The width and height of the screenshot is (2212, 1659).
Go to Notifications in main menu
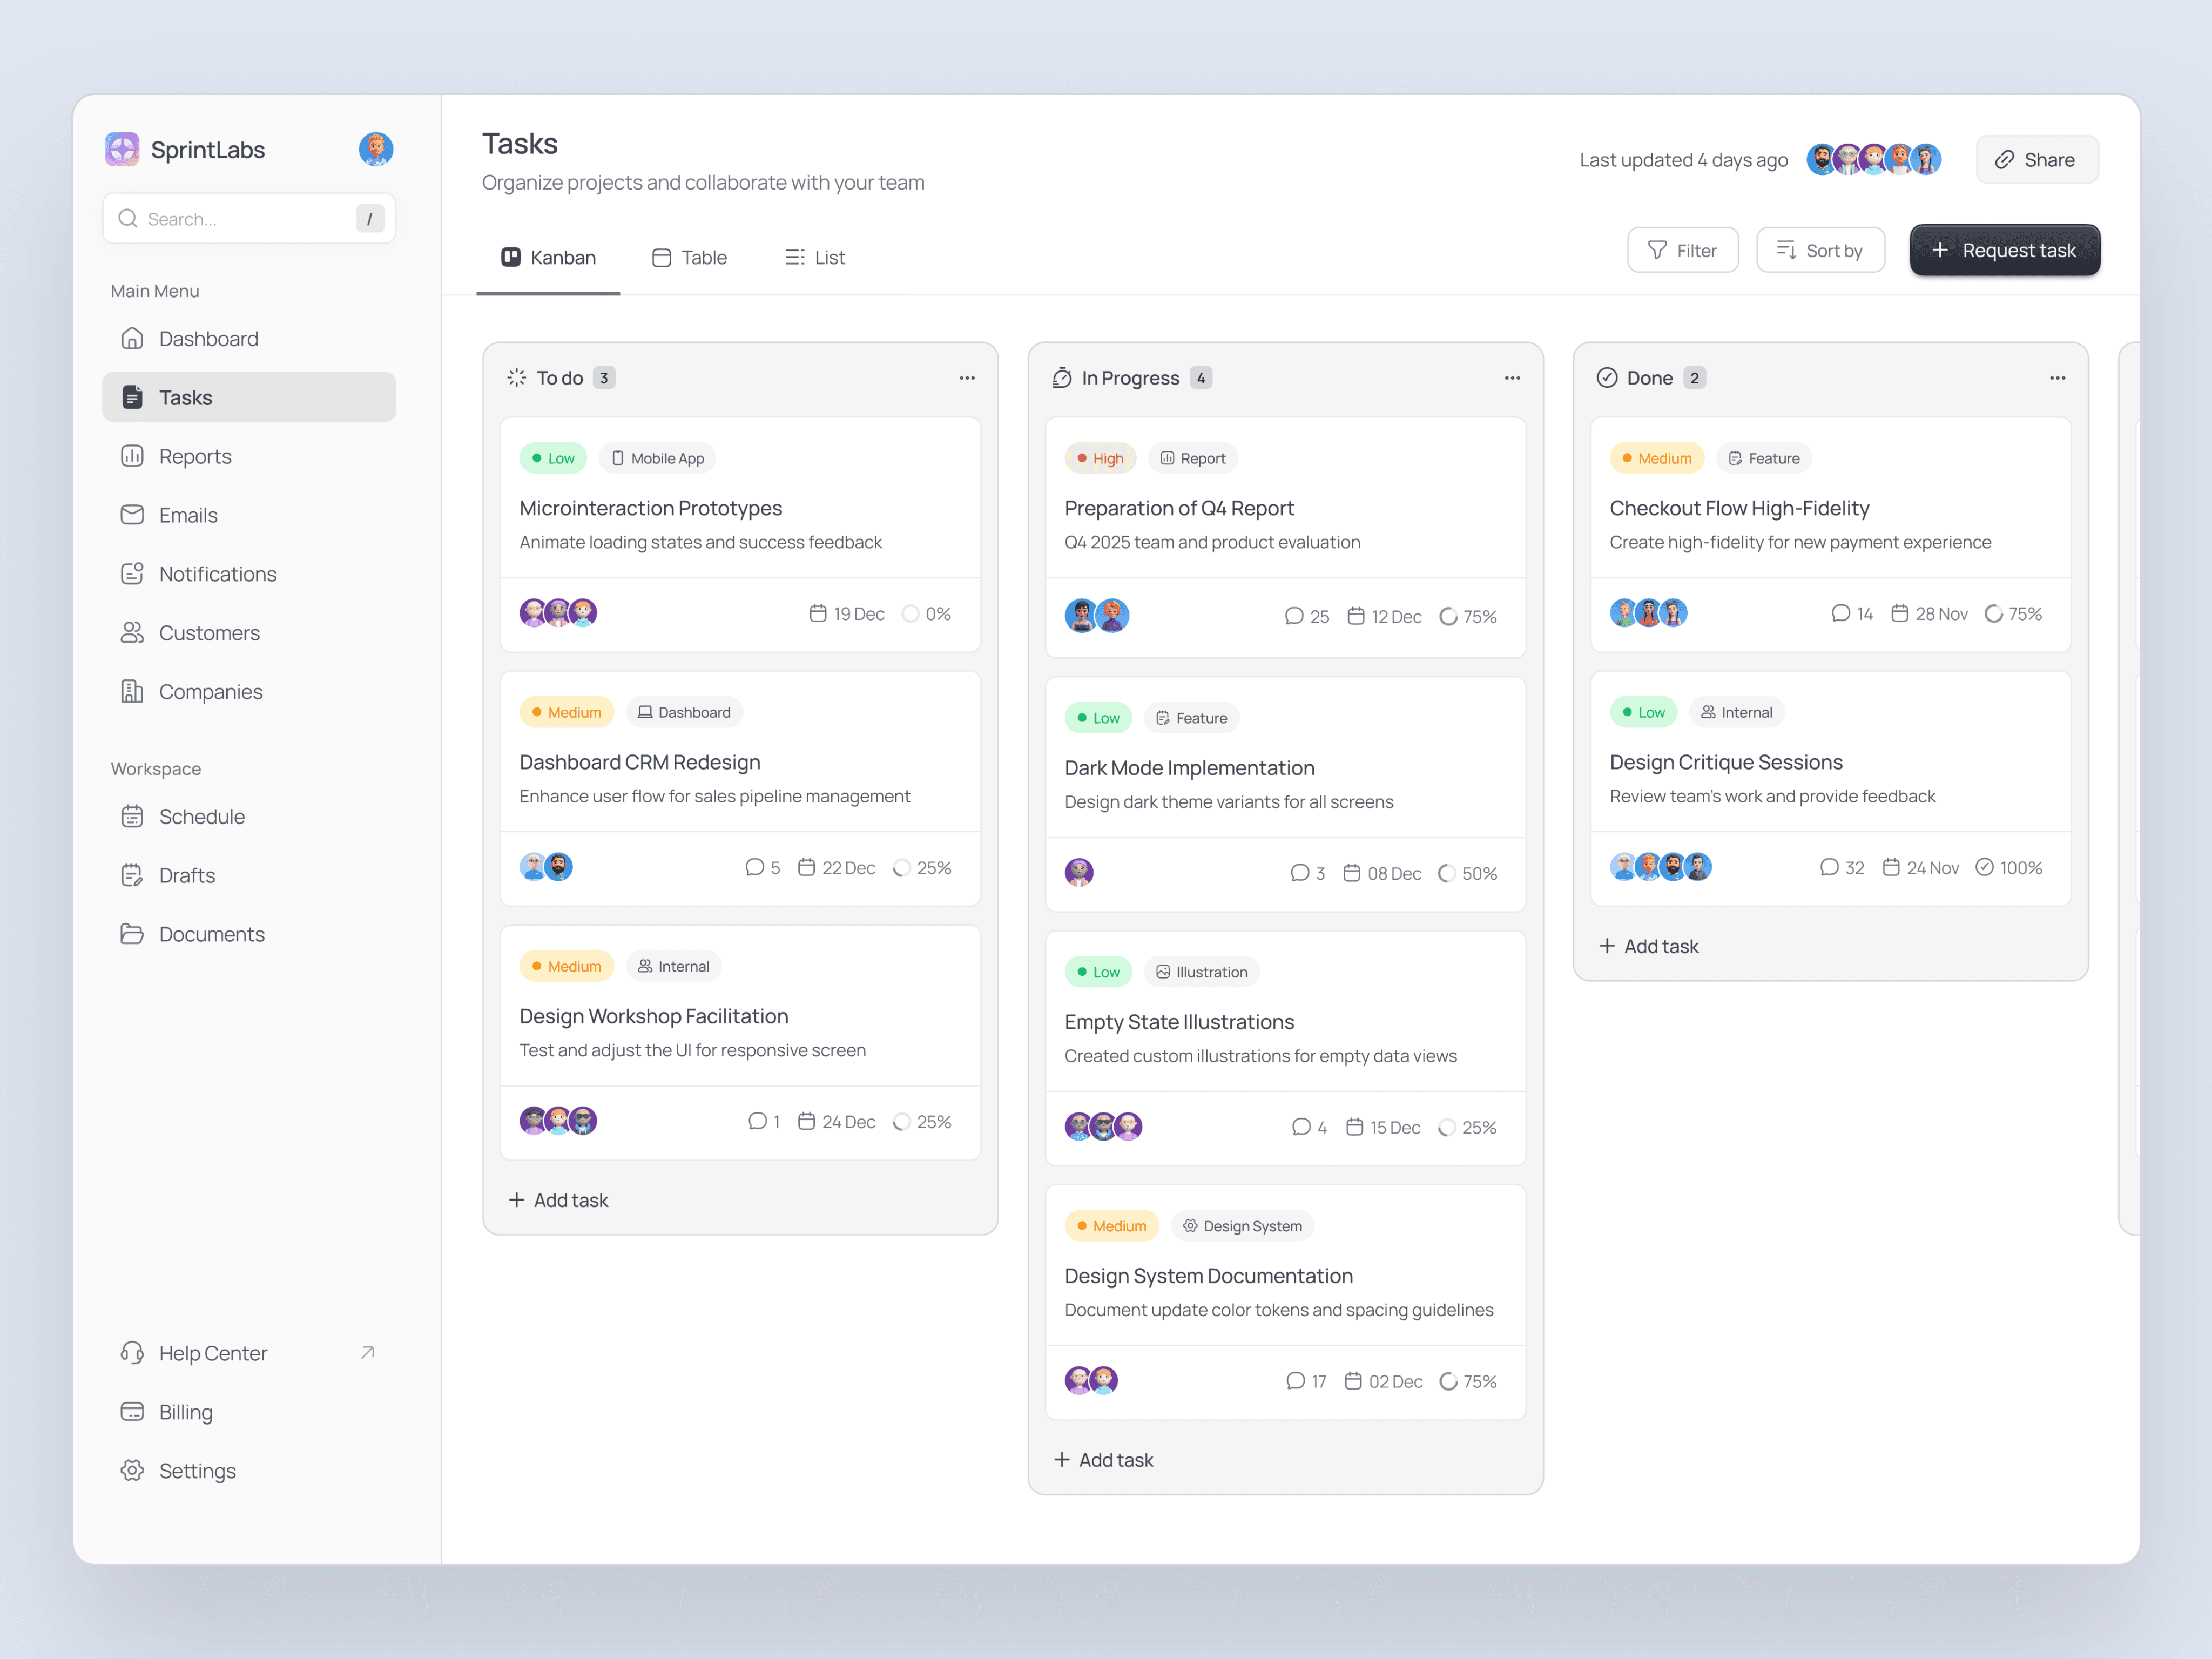(x=217, y=574)
